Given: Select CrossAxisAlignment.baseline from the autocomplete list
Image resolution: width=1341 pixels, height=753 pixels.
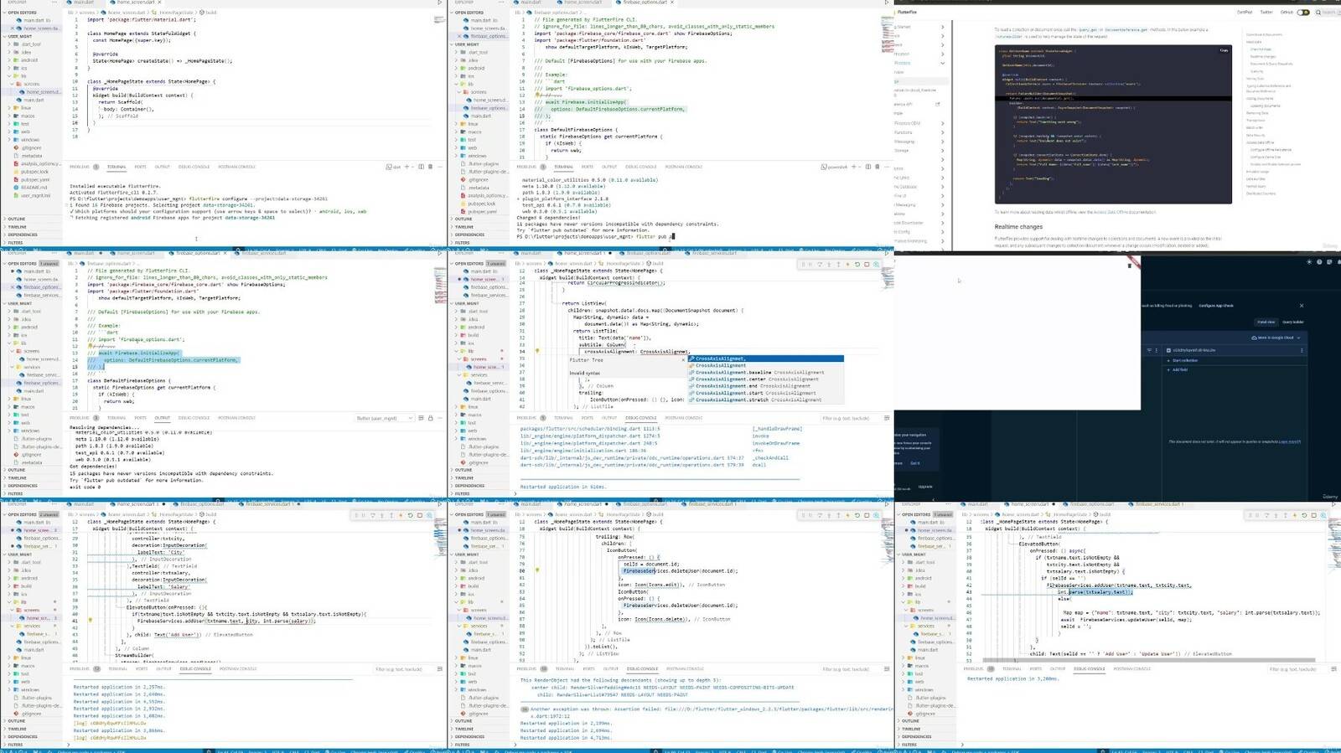Looking at the screenshot, I should pos(766,372).
